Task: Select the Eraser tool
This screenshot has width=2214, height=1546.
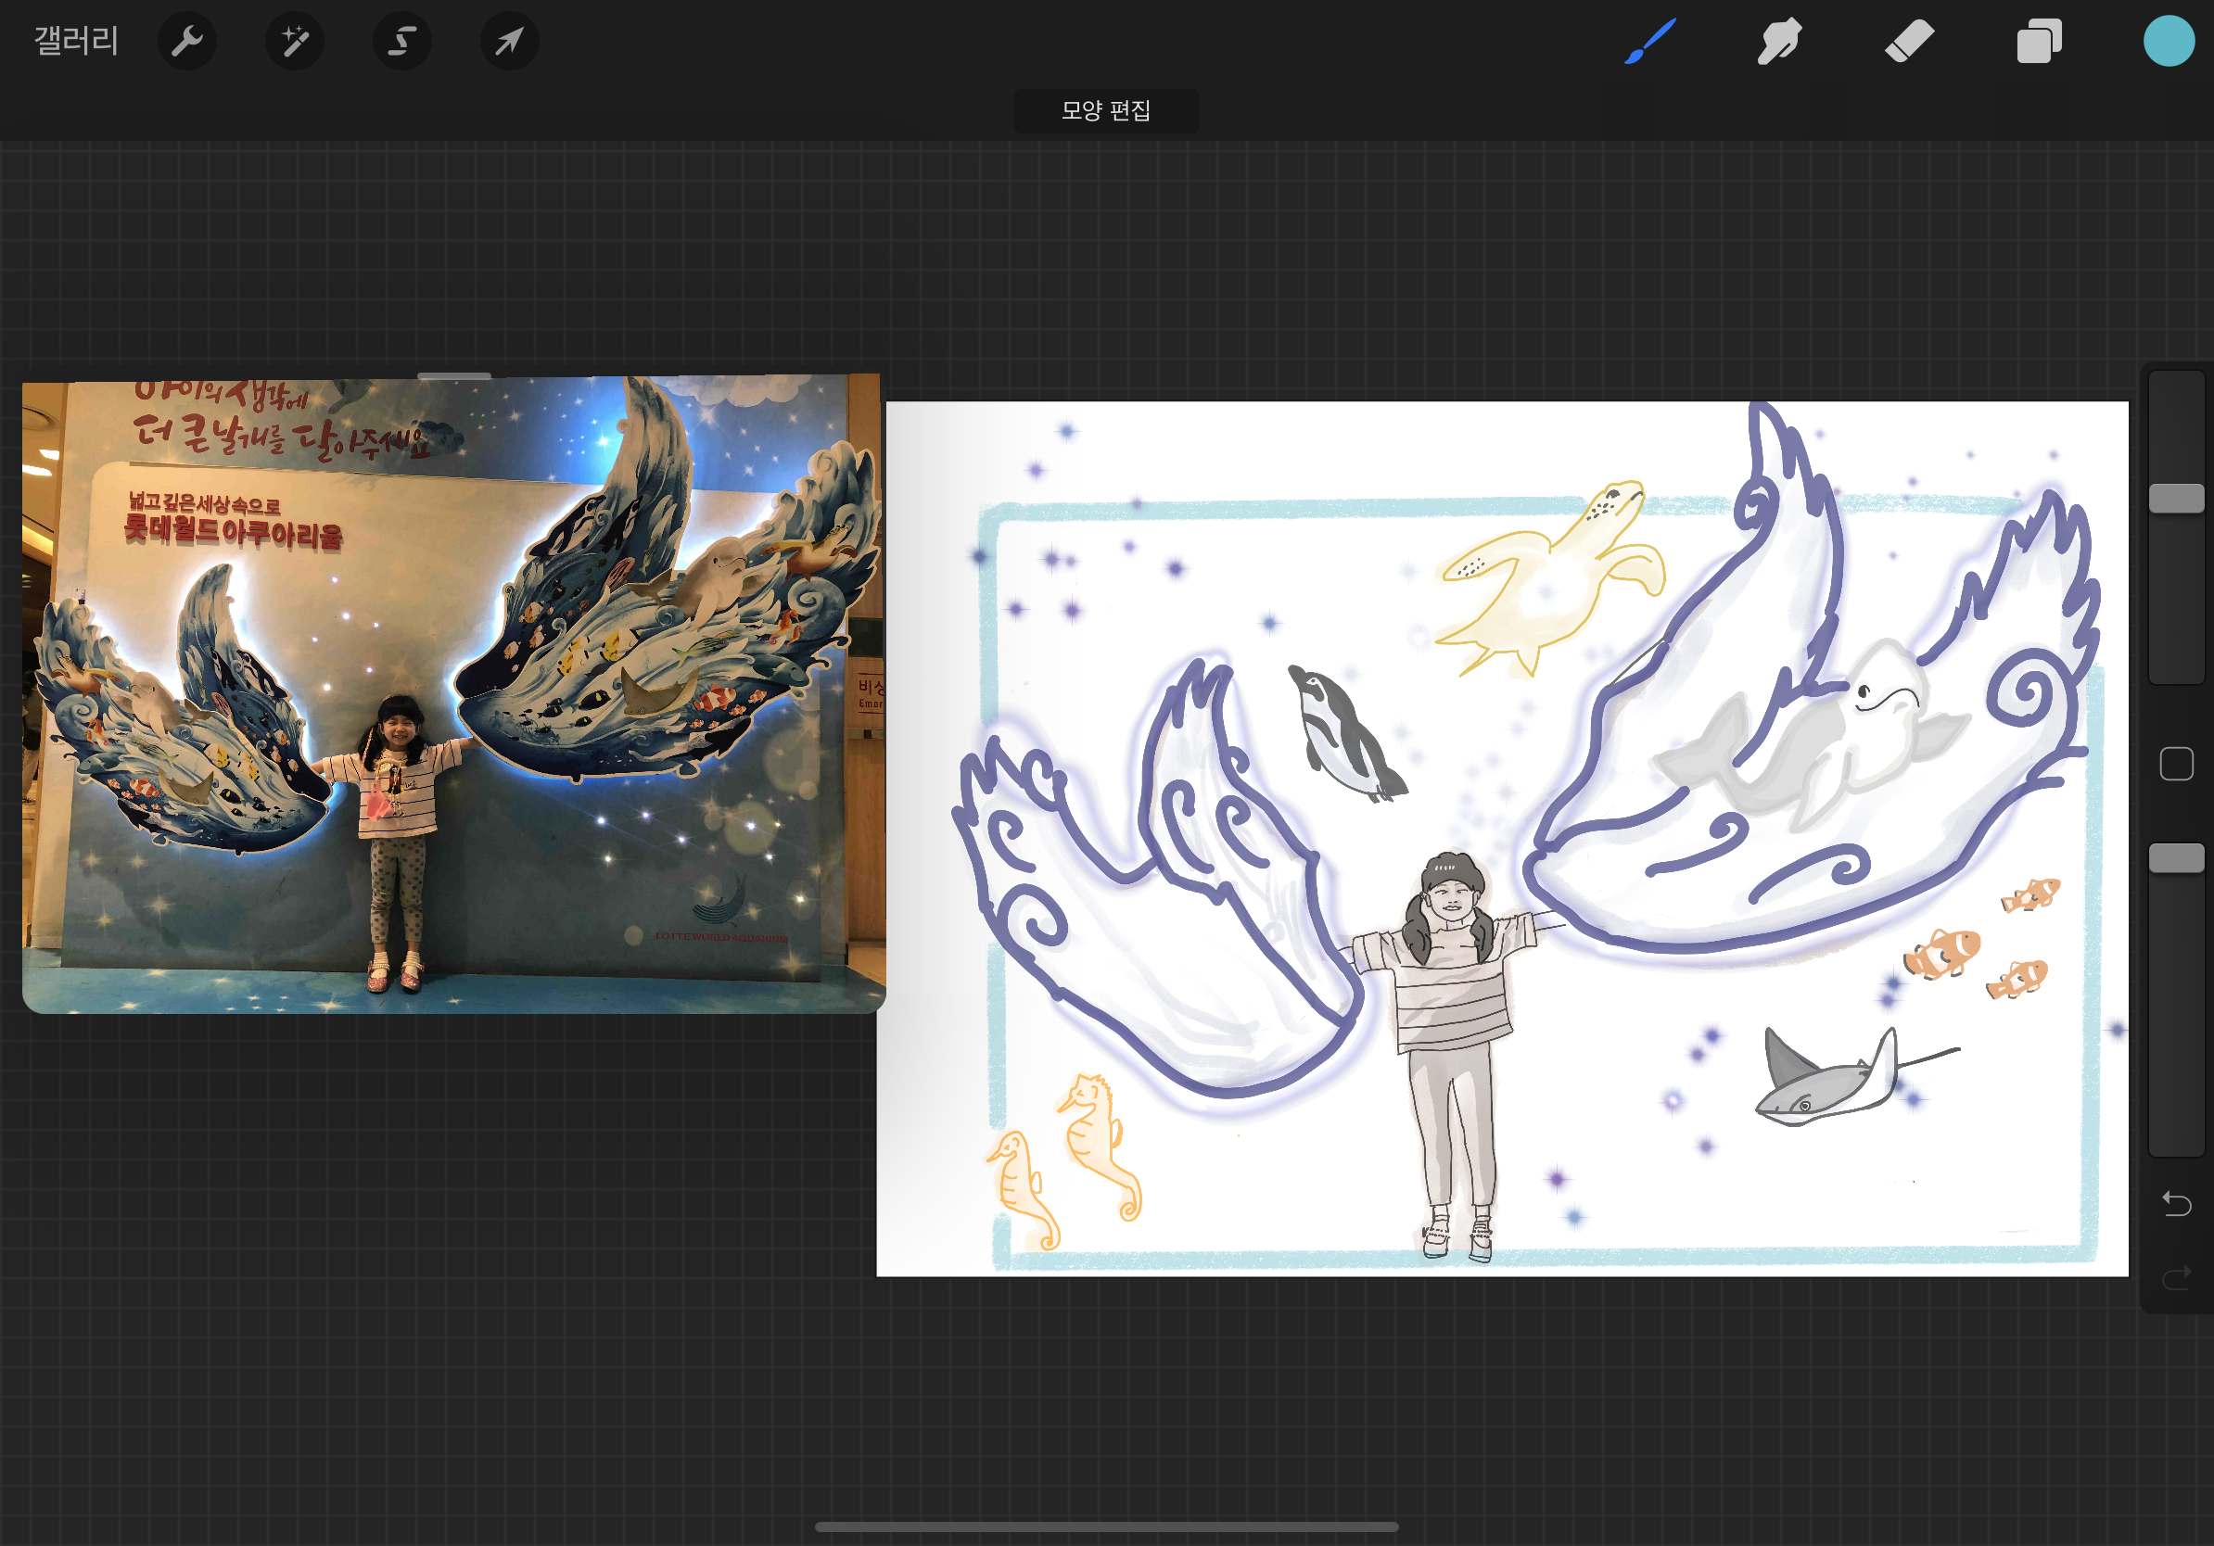Action: [x=1909, y=42]
